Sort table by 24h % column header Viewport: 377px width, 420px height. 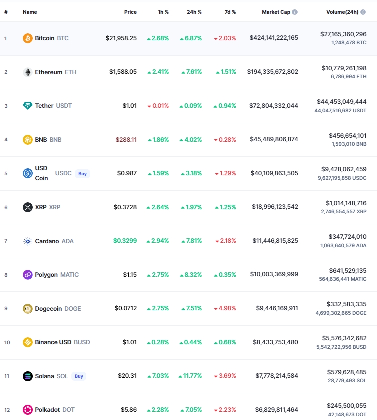194,12
